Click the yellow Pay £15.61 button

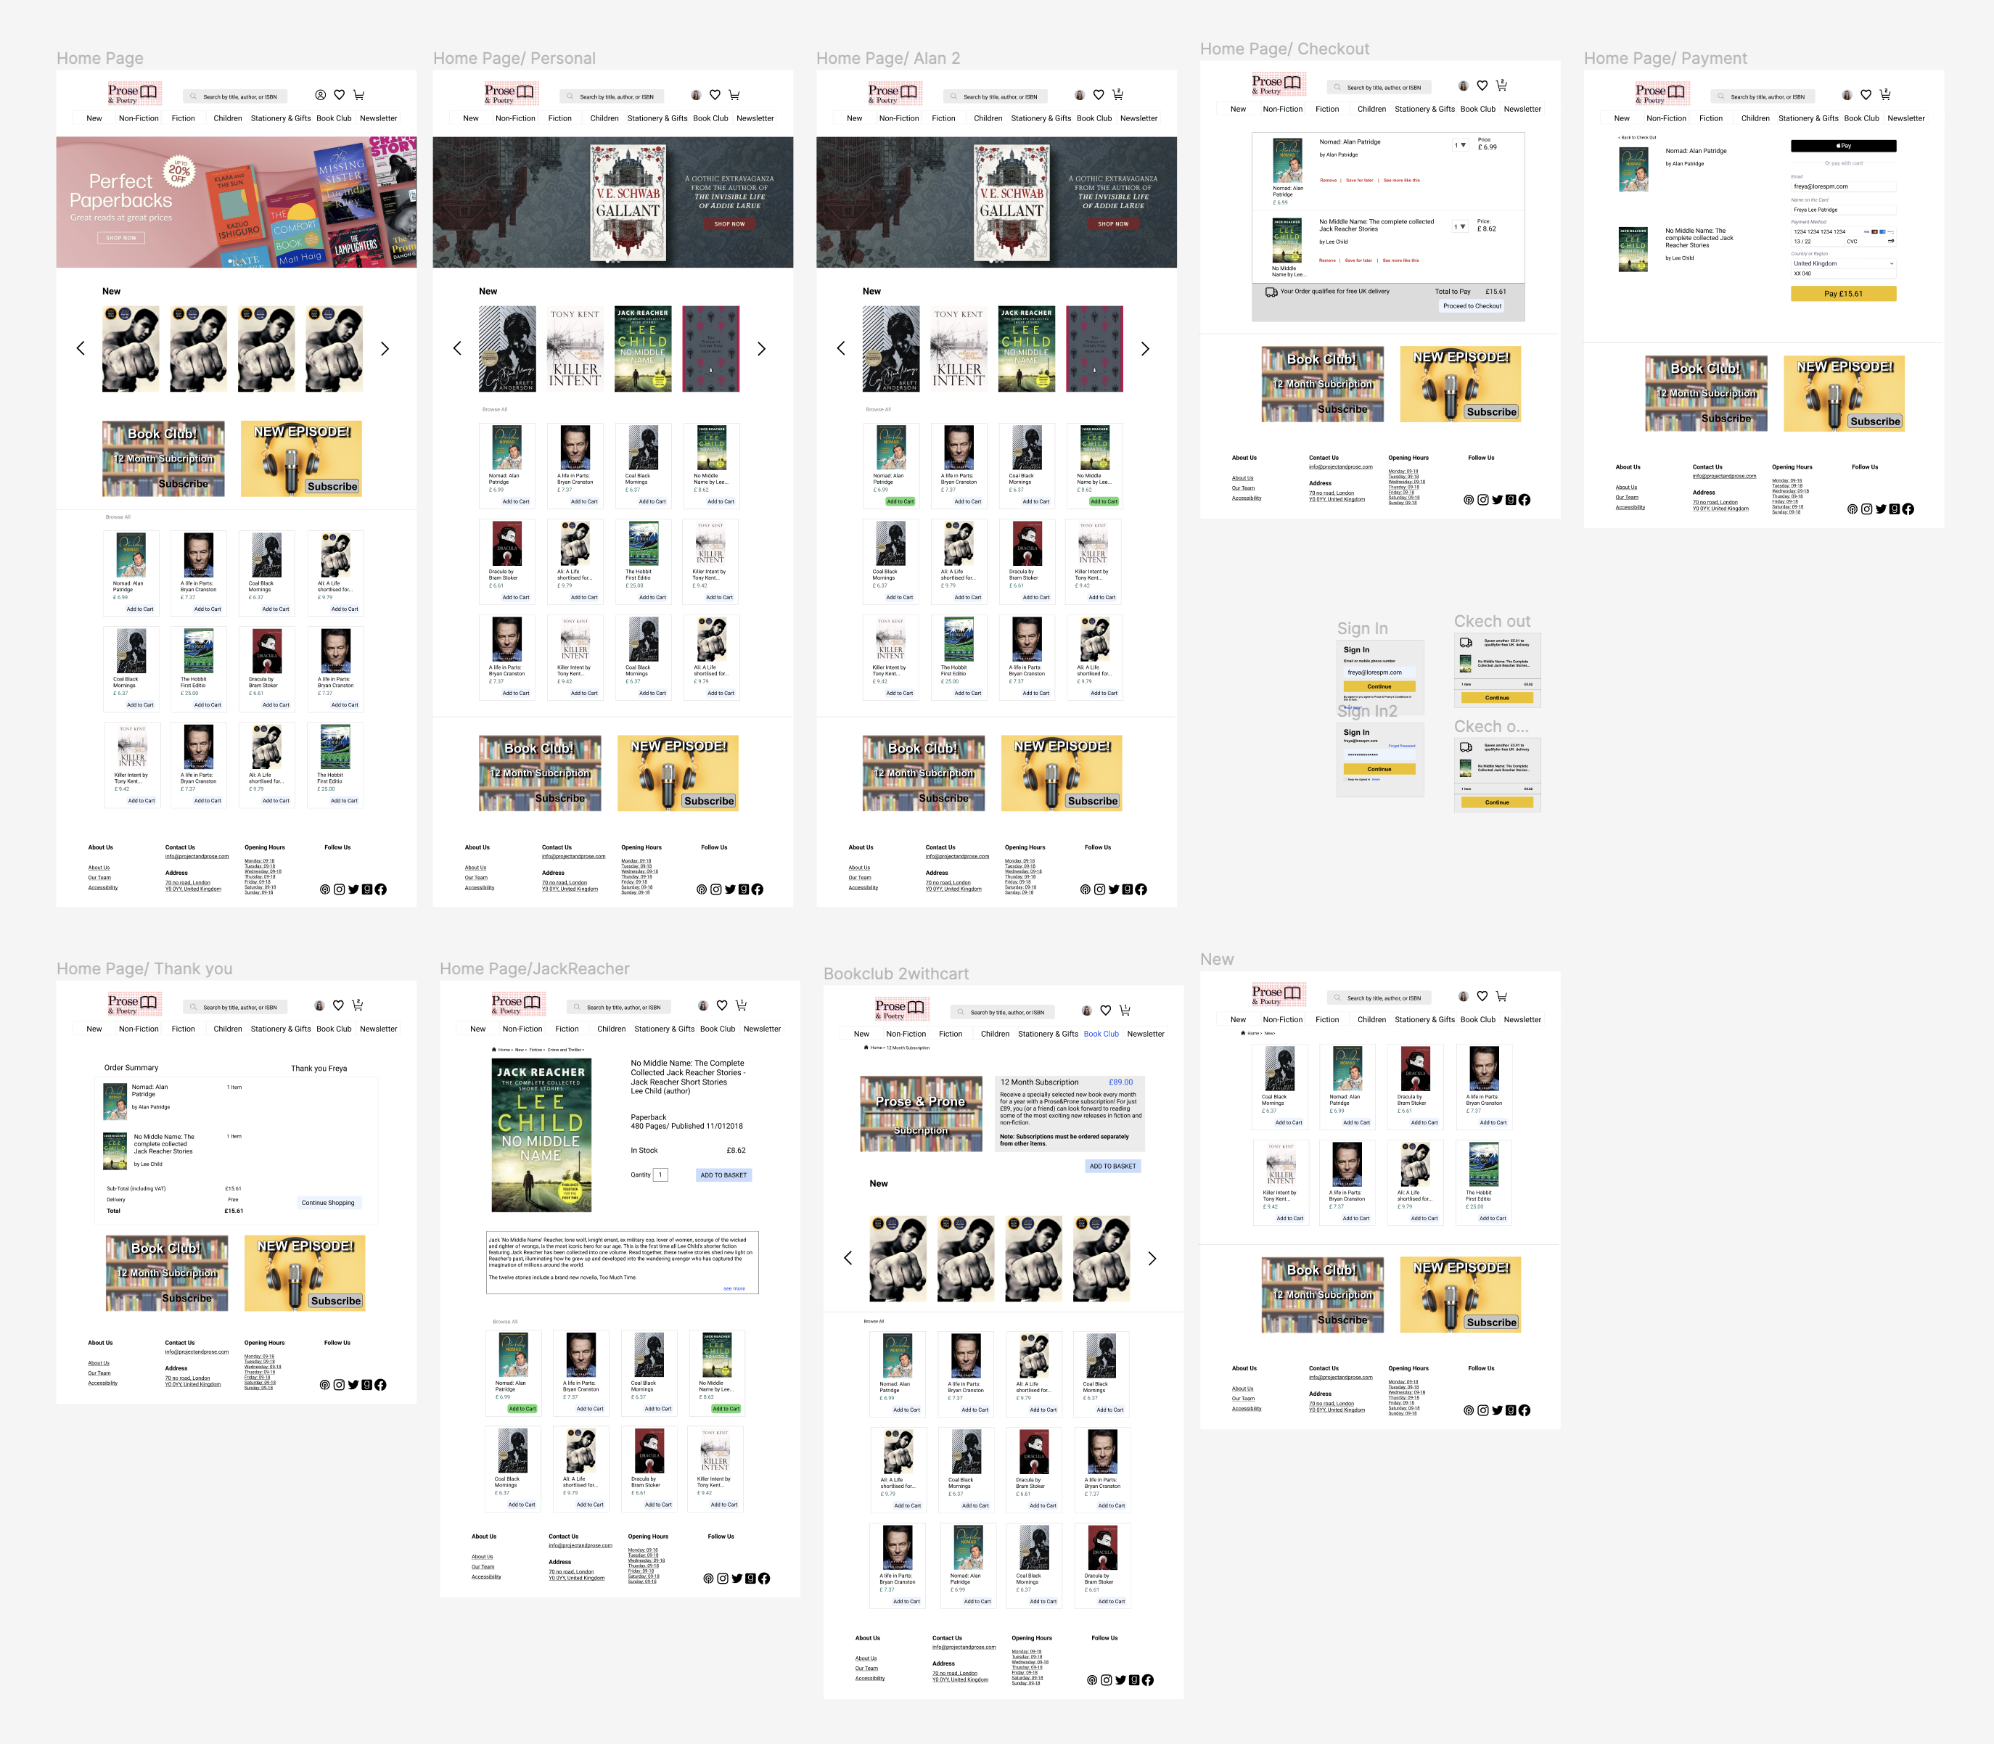(x=1842, y=293)
